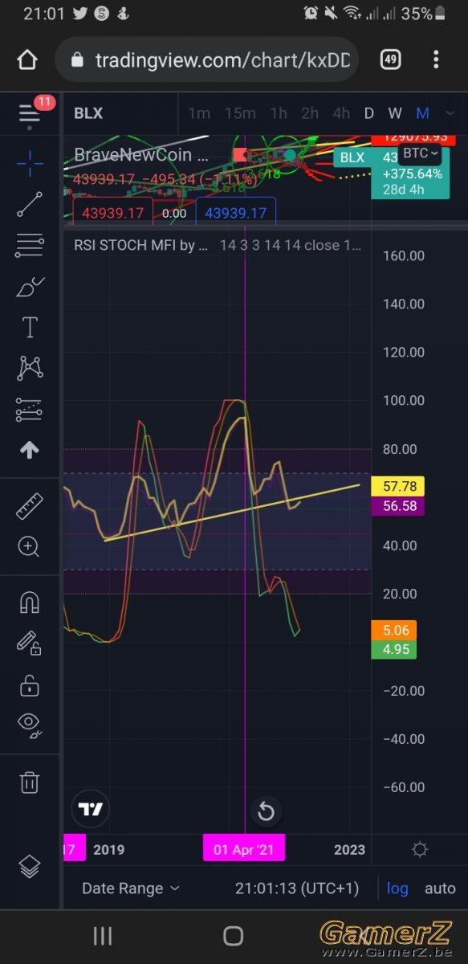Click the BLX symbol name
The width and height of the screenshot is (468, 964).
(x=88, y=113)
